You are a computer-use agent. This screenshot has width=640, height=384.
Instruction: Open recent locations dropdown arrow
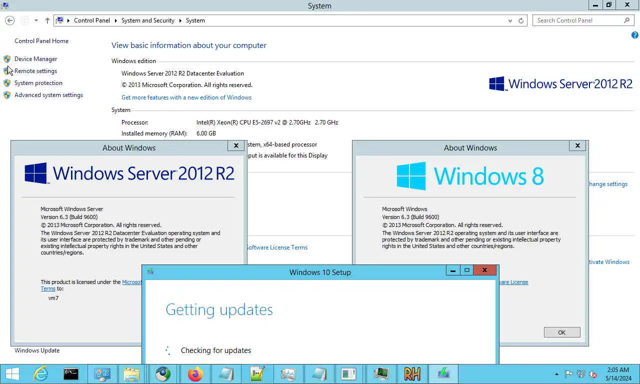(36, 20)
